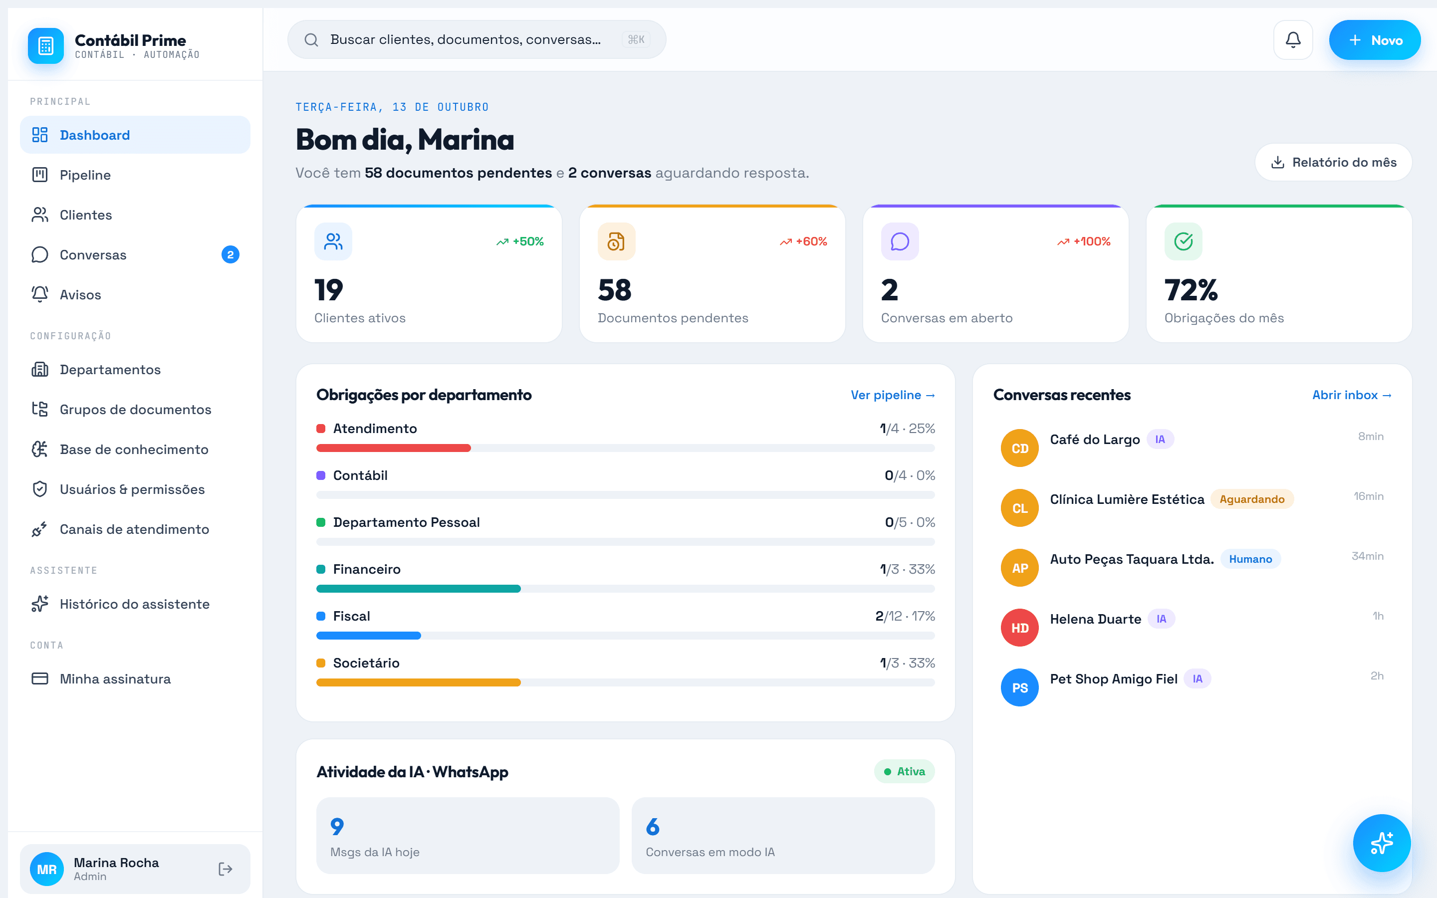Click the MR avatar in the sidebar footer
This screenshot has height=898, width=1437.
46,869
